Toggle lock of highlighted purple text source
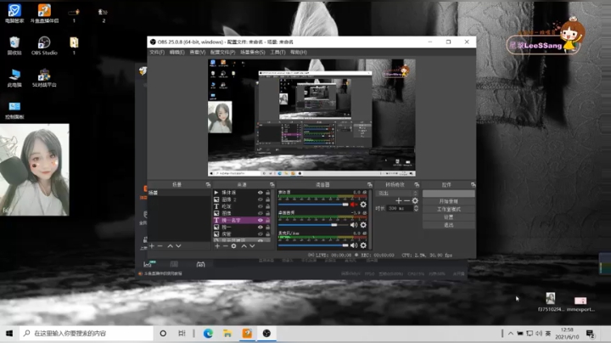 pyautogui.click(x=267, y=220)
